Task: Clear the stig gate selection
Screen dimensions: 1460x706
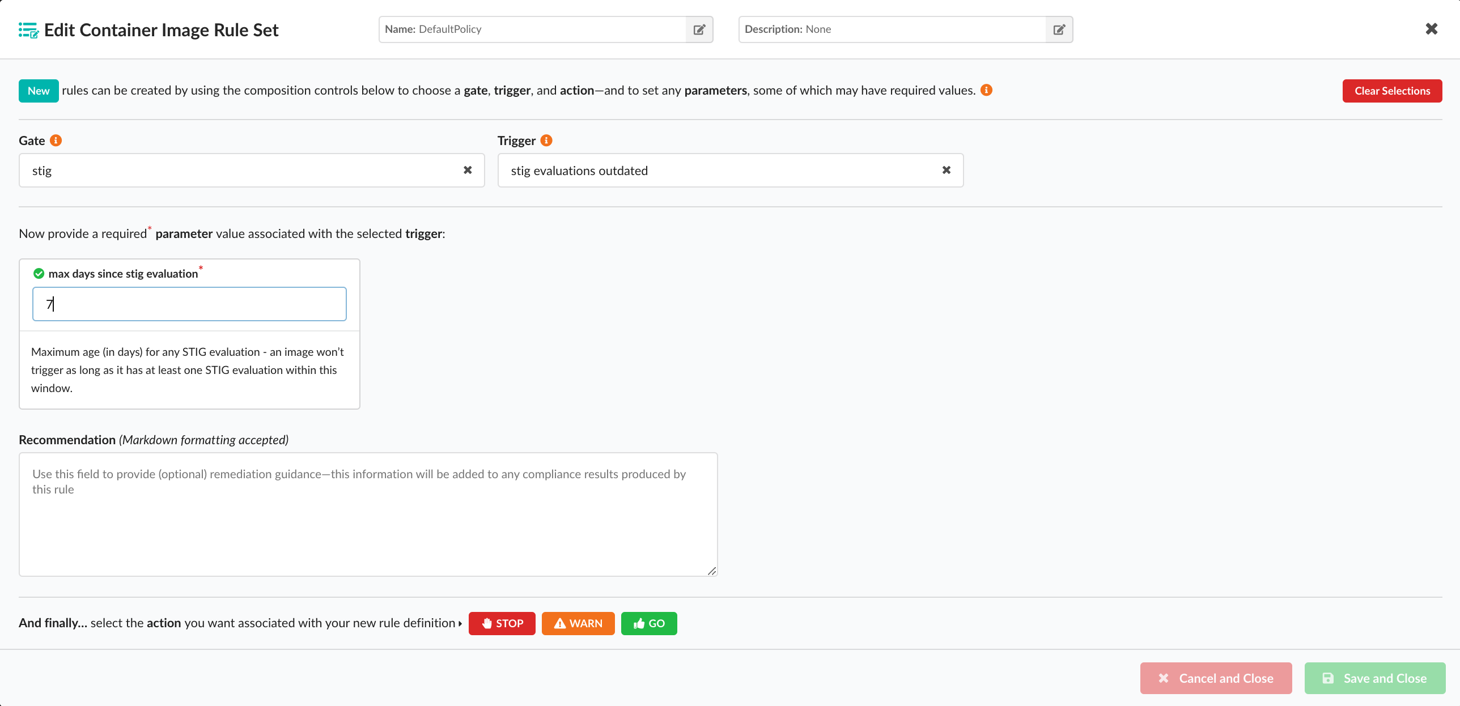Action: point(468,170)
